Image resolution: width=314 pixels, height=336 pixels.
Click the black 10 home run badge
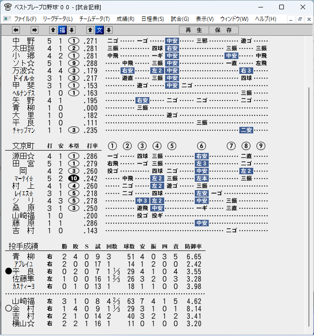pos(74,178)
